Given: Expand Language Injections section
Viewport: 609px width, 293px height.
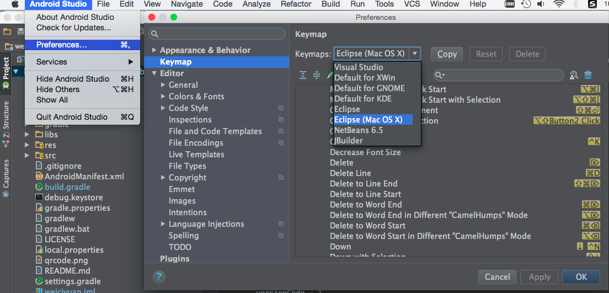Looking at the screenshot, I should click(x=163, y=224).
